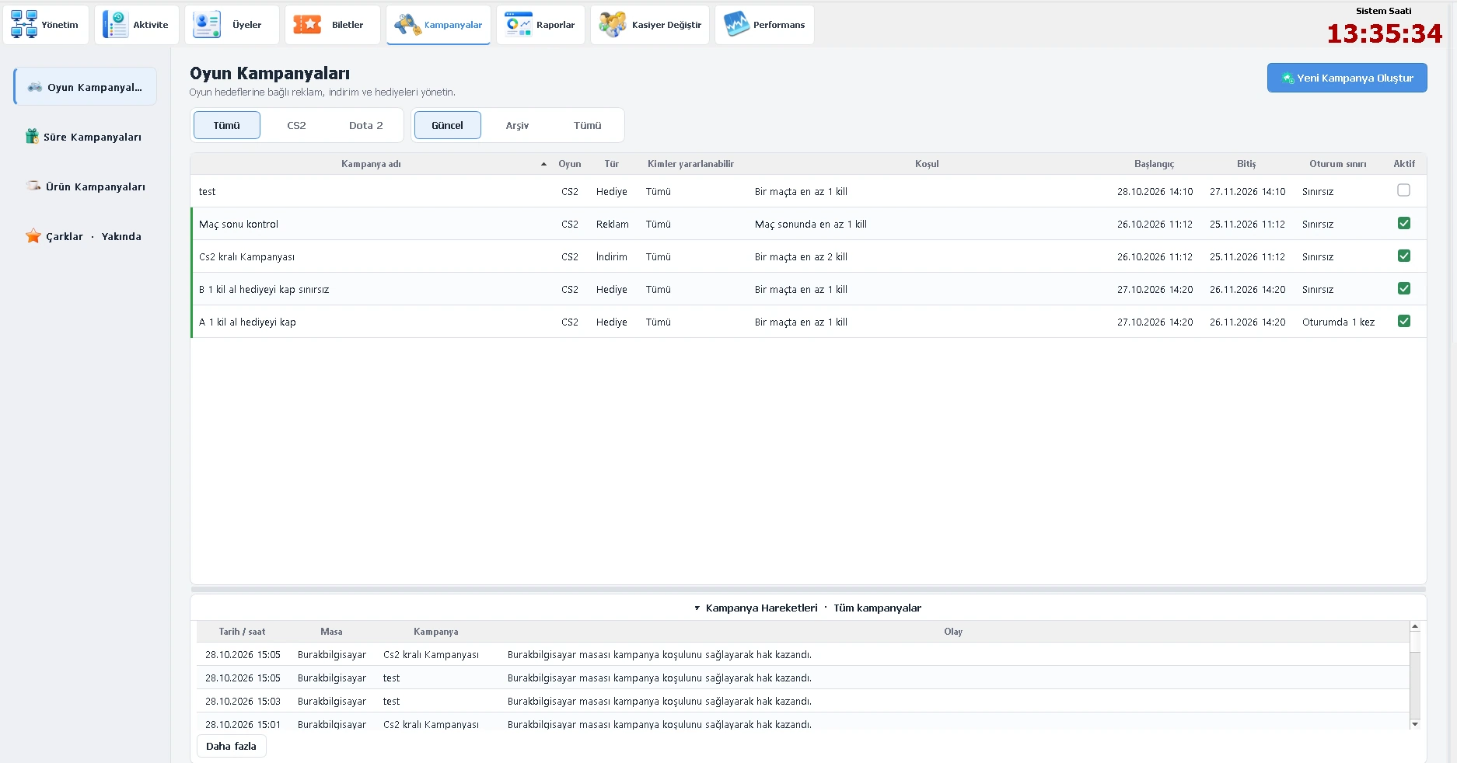1457x763 pixels.
Task: Click 'Bir maçta en az 2 kill' condition
Action: tap(801, 256)
